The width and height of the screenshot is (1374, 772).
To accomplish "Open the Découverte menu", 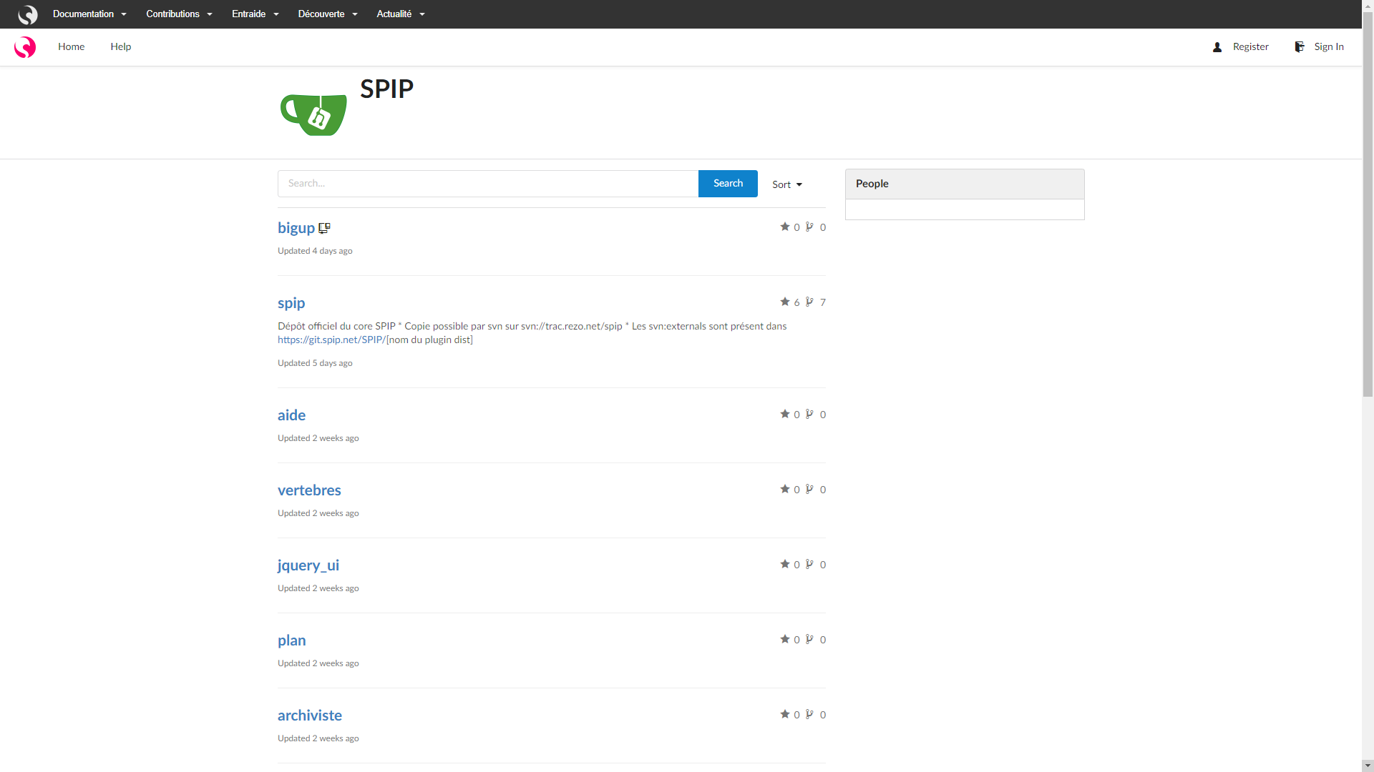I will point(327,14).
